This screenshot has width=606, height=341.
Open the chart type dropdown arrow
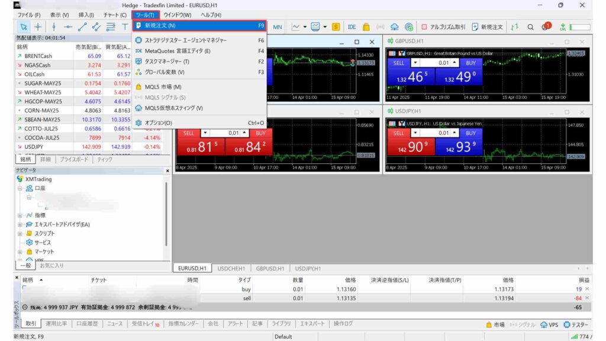(305, 27)
